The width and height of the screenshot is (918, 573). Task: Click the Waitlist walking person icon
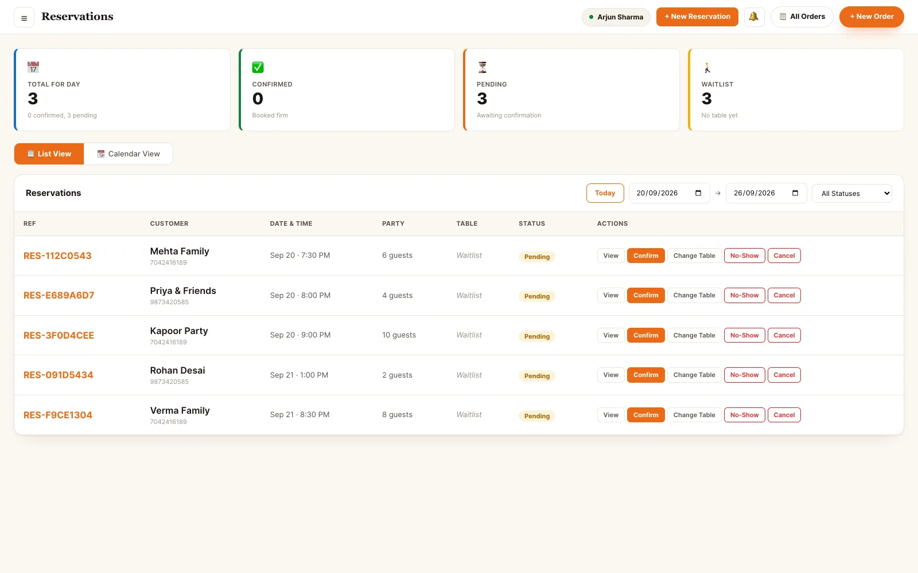[707, 67]
